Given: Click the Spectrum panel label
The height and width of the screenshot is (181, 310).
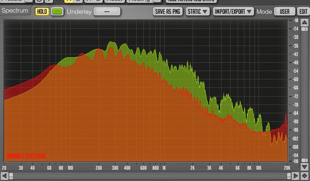Looking at the screenshot, I should [x=15, y=10].
